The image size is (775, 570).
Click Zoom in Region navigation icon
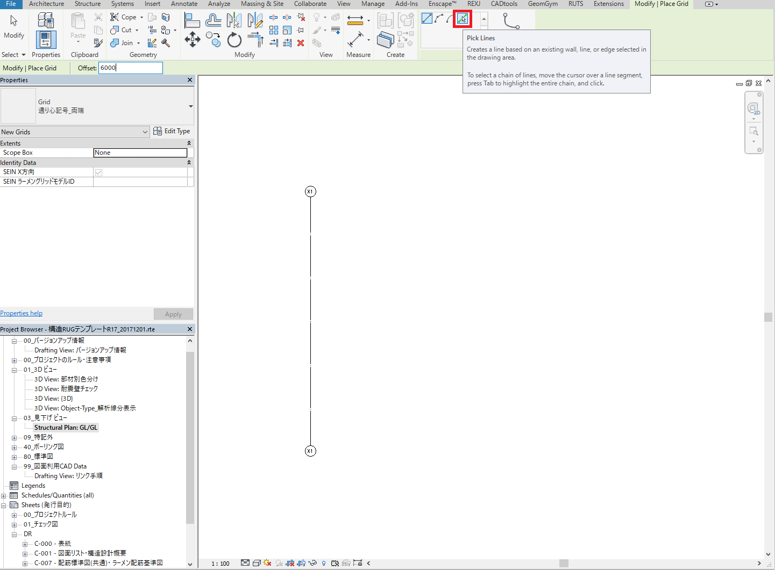(753, 131)
